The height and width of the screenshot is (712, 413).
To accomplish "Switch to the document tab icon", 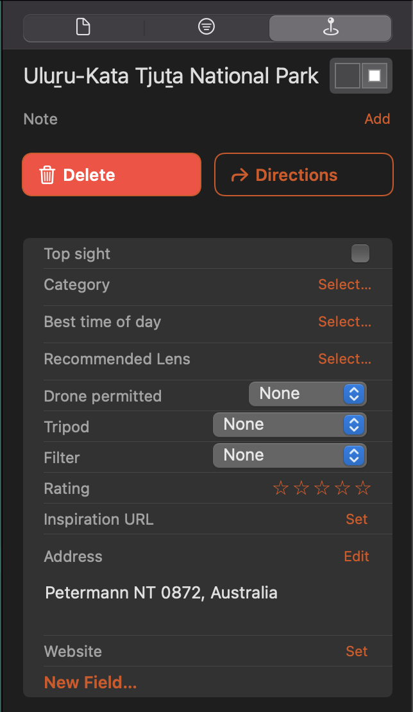I will tap(83, 27).
